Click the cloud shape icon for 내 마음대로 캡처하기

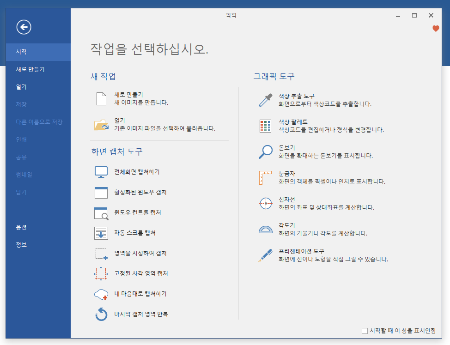(101, 294)
